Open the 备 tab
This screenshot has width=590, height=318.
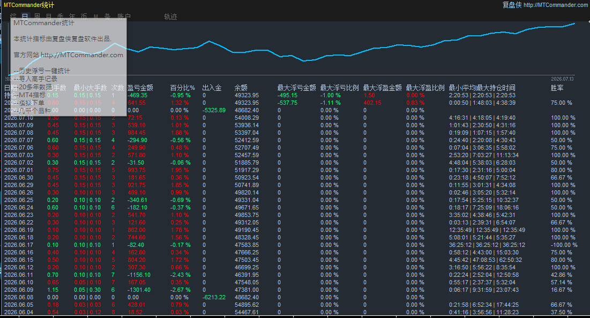point(107,17)
